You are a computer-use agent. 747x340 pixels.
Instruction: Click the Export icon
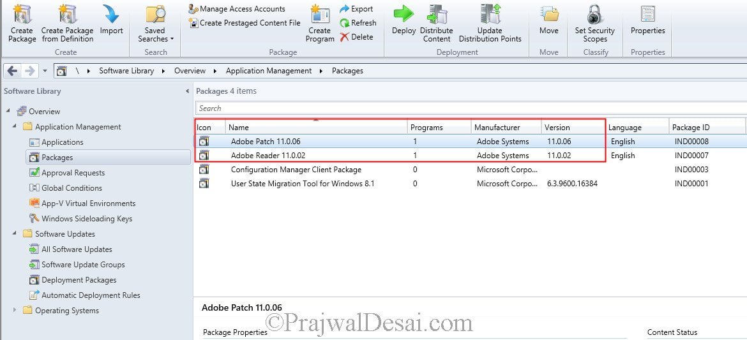coord(344,9)
